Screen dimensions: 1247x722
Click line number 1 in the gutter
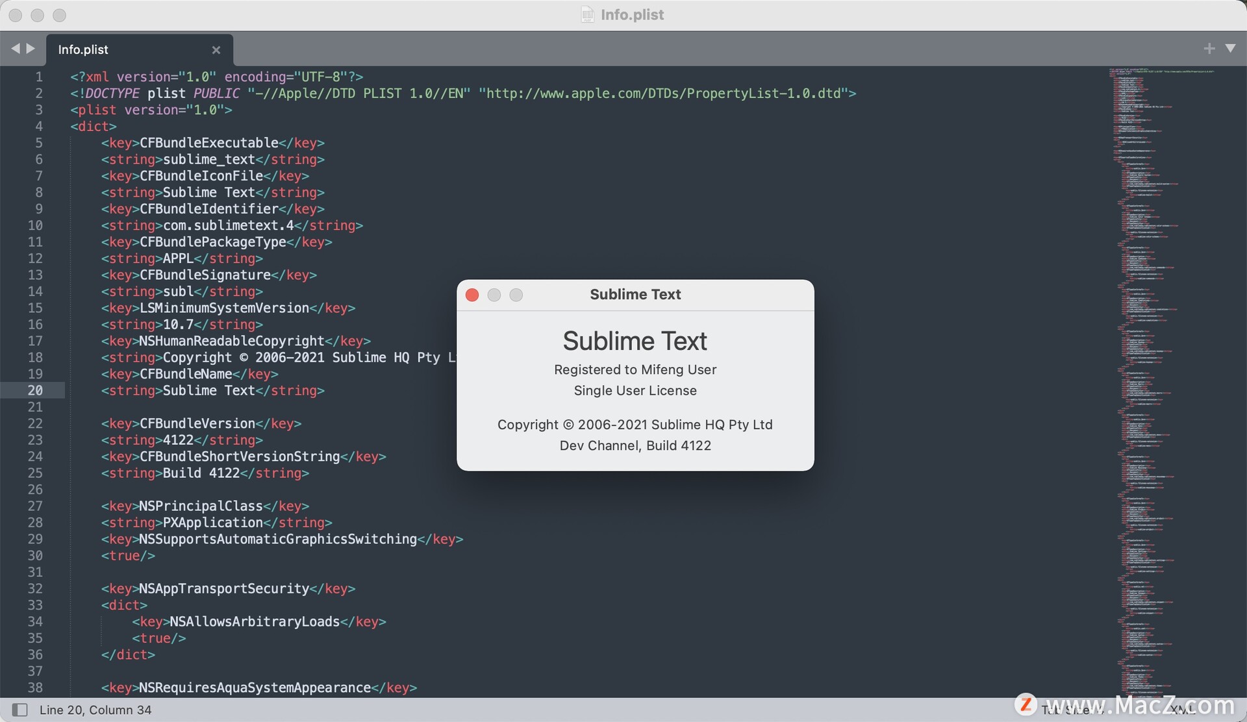[x=39, y=77]
